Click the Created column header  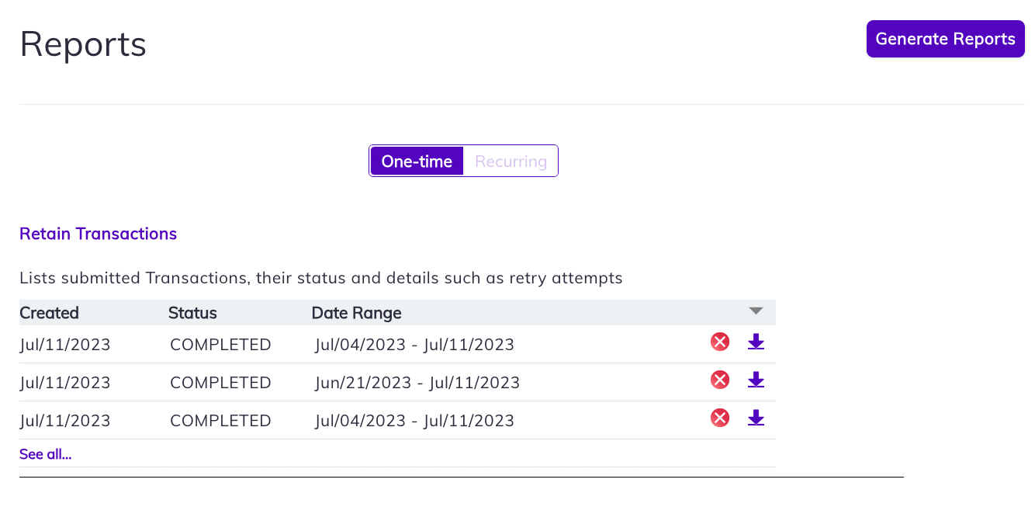(x=49, y=313)
